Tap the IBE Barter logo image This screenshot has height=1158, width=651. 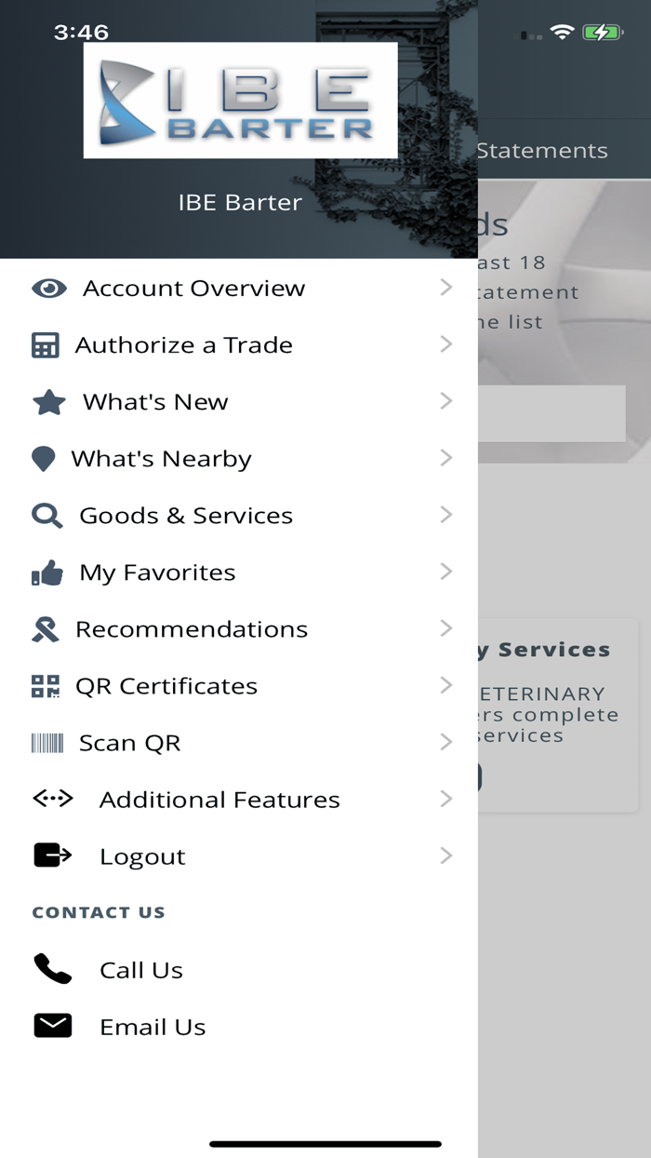[x=240, y=101]
